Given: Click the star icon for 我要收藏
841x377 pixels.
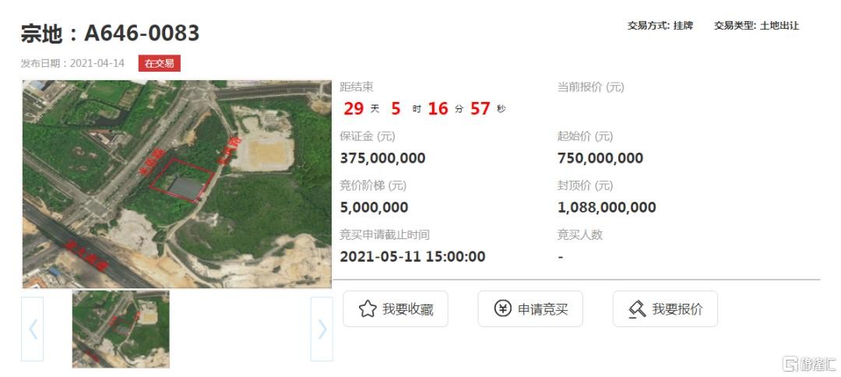Looking at the screenshot, I should (x=368, y=309).
